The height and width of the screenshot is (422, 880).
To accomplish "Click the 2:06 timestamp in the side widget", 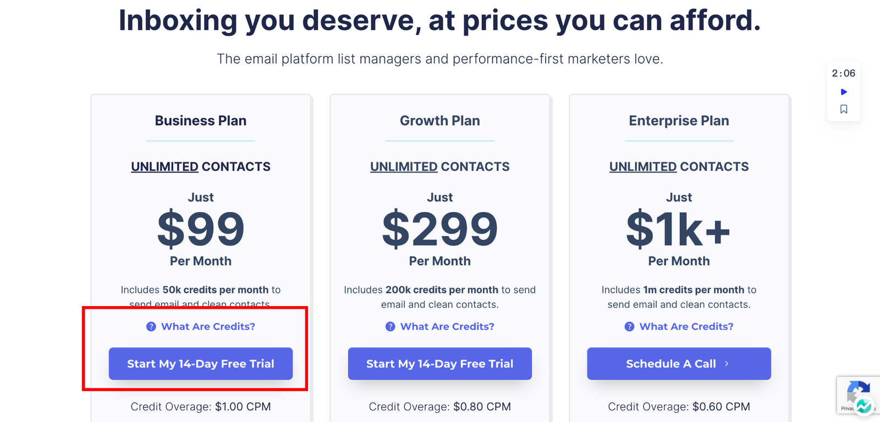I will click(x=844, y=73).
